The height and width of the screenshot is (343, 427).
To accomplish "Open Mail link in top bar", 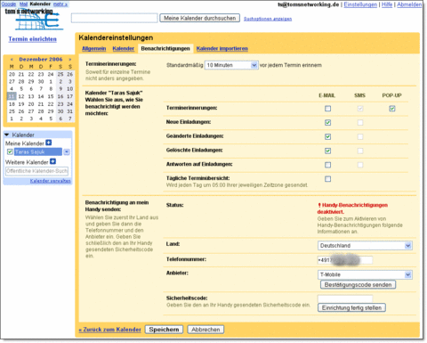I will pyautogui.click(x=23, y=4).
